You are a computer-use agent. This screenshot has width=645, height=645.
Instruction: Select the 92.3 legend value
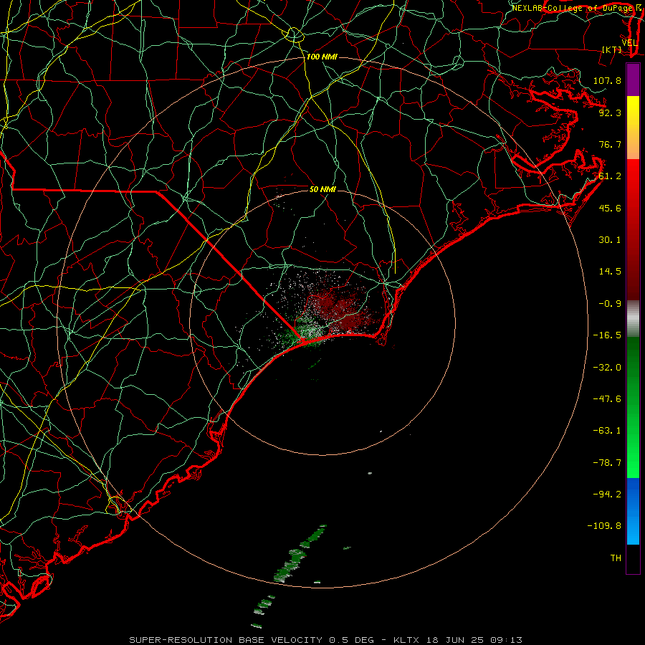coord(610,113)
